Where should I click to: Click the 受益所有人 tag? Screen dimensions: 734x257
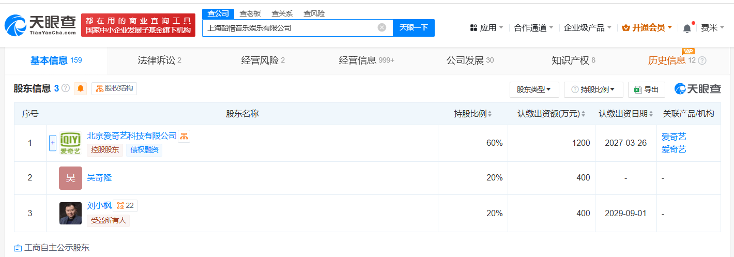(x=108, y=220)
